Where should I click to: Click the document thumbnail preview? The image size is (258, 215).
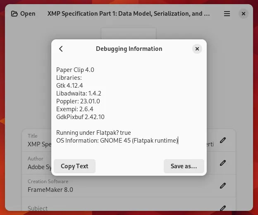pos(129,33)
